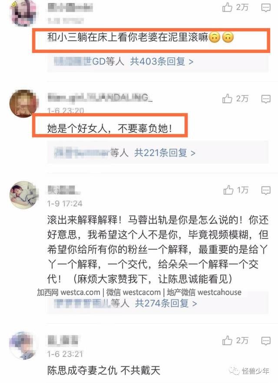Open avatar of 1-6 23:21 commenter

[23, 345]
